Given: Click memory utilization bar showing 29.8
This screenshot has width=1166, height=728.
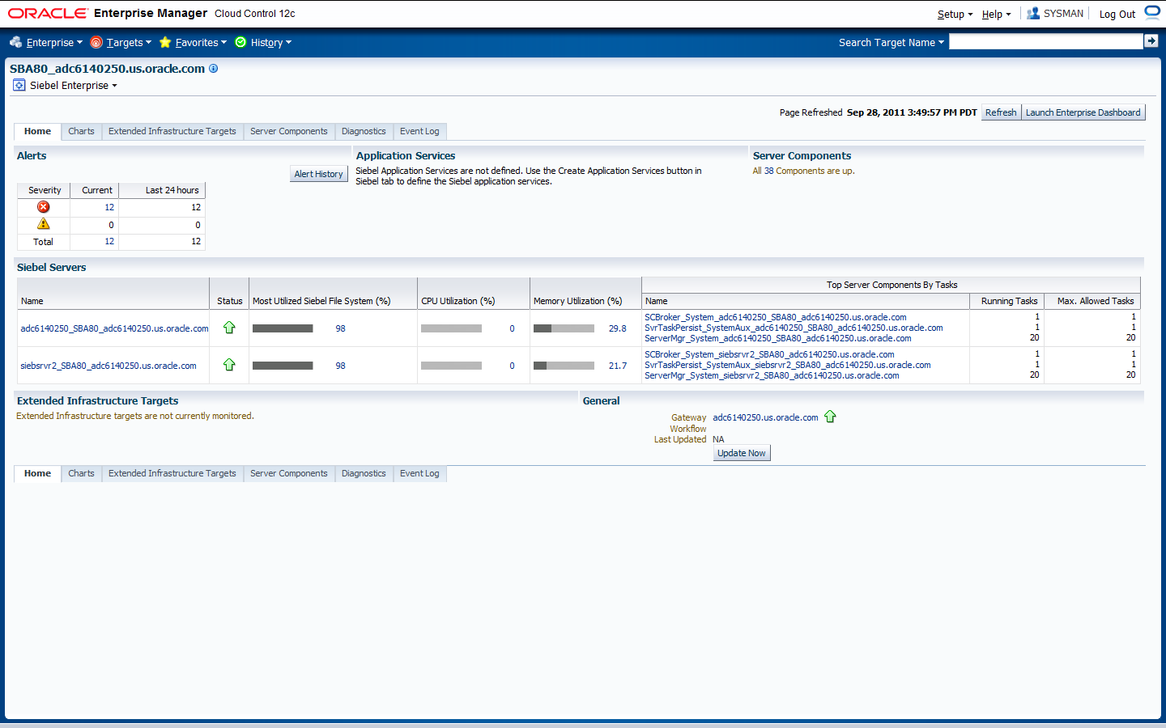Looking at the screenshot, I should point(564,328).
